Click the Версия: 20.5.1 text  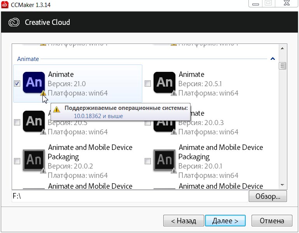[200, 83]
